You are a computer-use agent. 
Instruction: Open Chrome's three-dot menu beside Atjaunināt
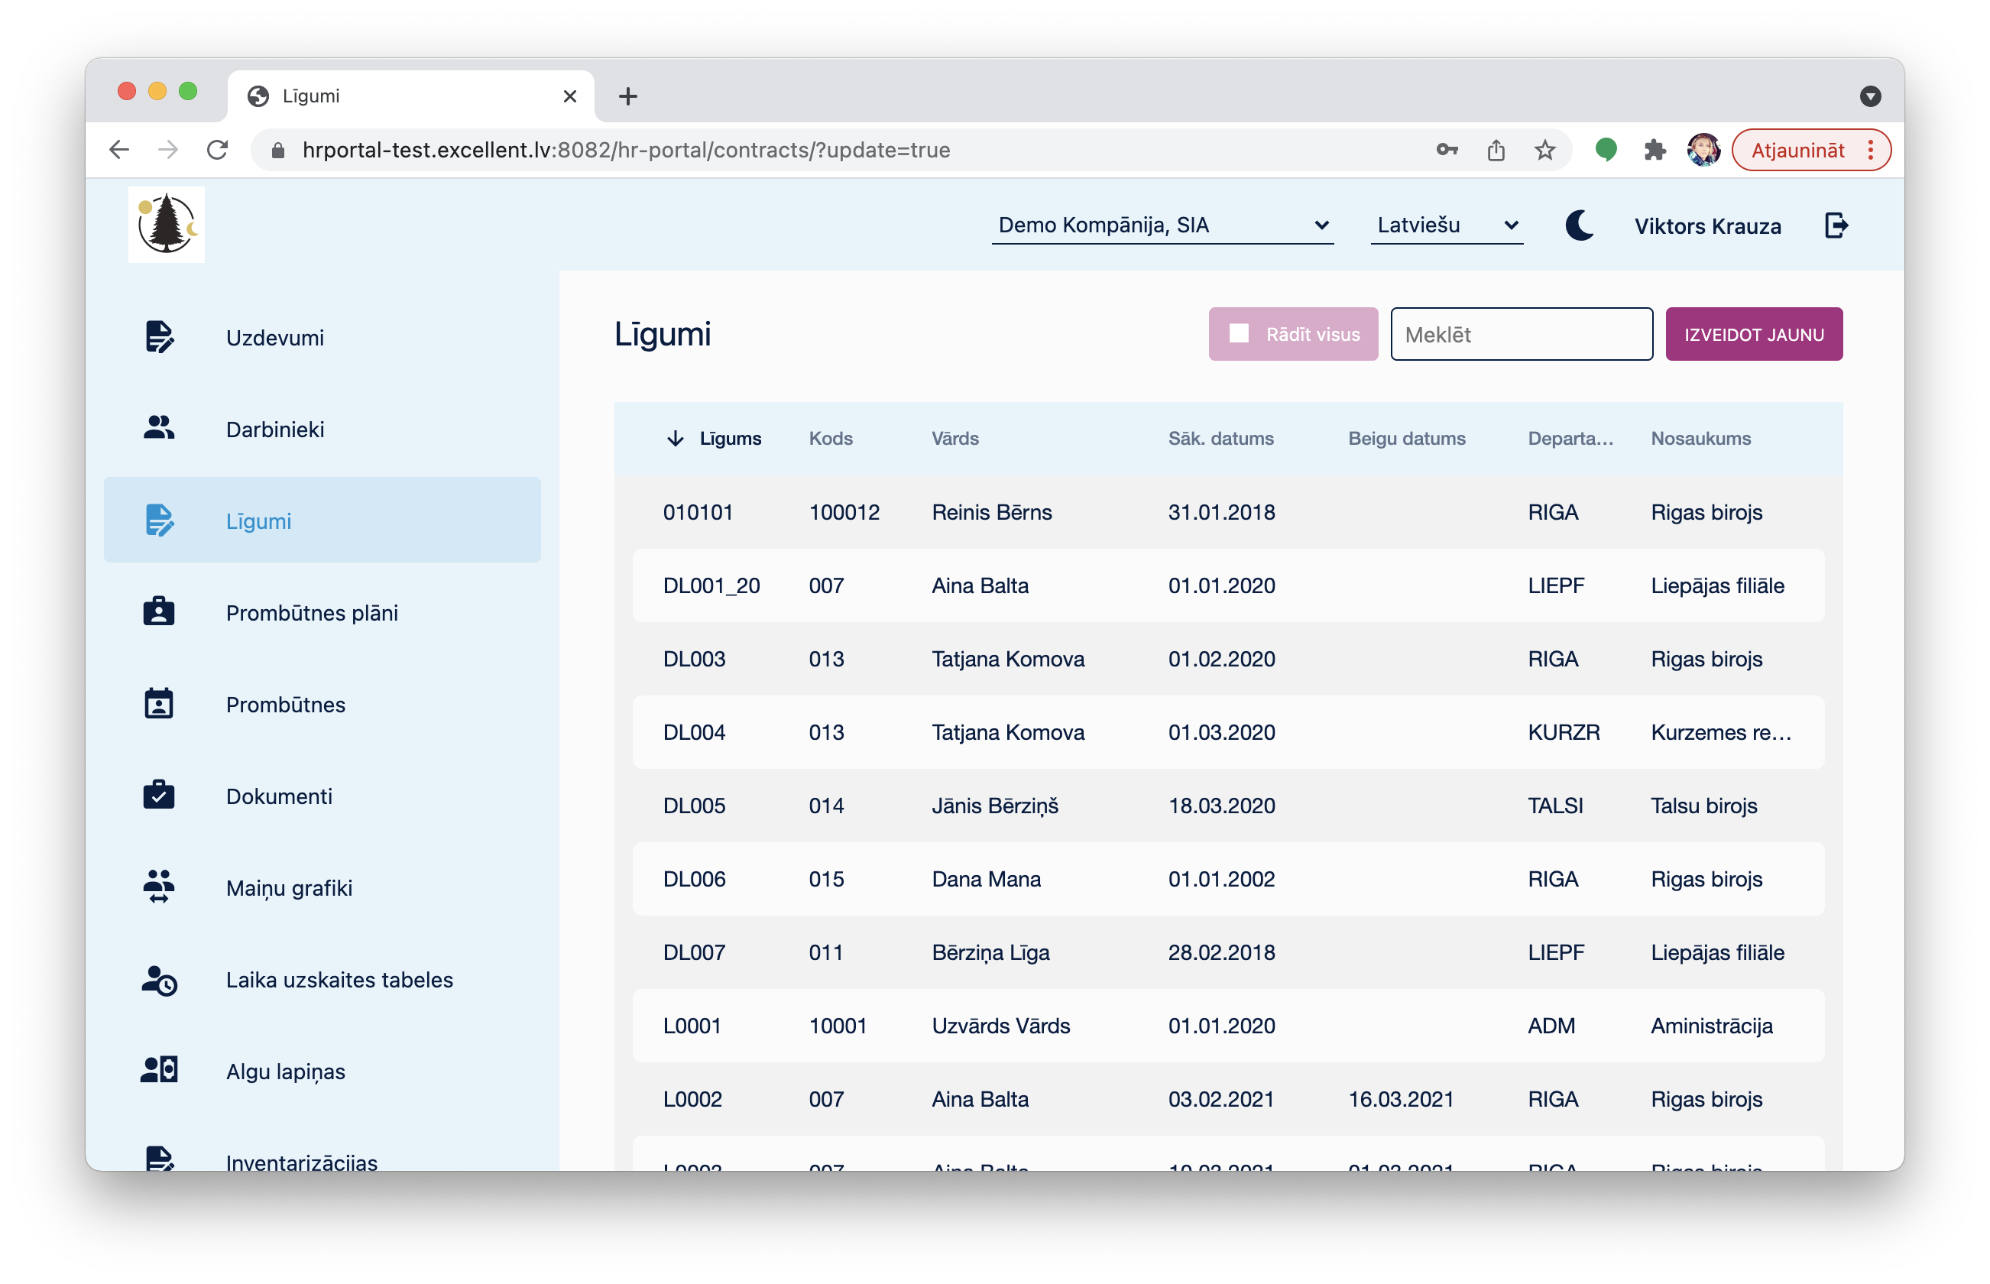1871,150
